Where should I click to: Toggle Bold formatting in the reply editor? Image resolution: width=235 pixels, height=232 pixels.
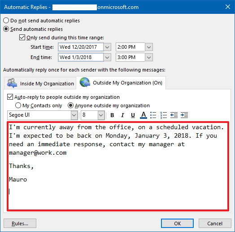112,115
